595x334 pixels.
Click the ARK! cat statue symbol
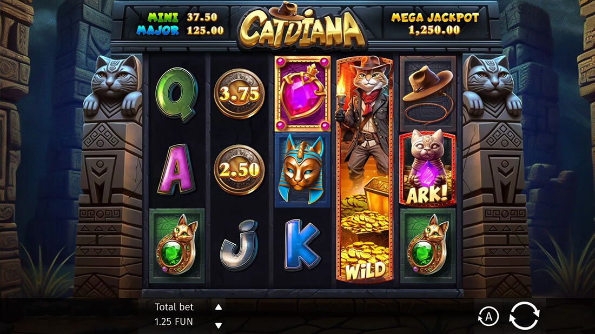pyautogui.click(x=428, y=170)
